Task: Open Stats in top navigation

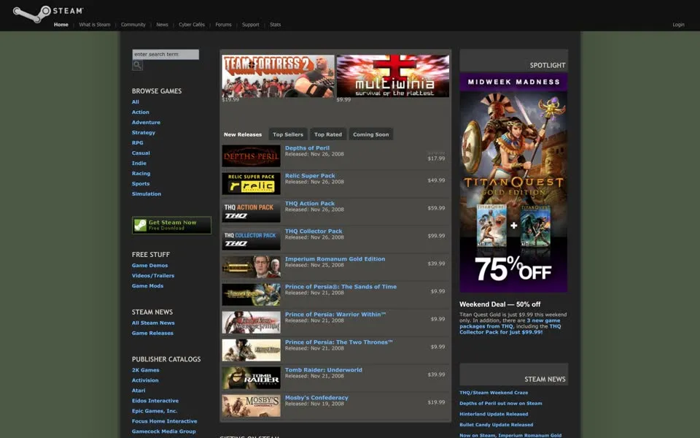Action: pos(276,25)
